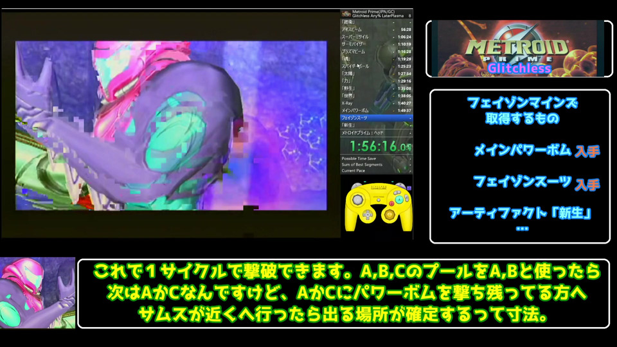The width and height of the screenshot is (617, 347).
Task: Click the Sum of Best Segments row
Action: click(376, 165)
